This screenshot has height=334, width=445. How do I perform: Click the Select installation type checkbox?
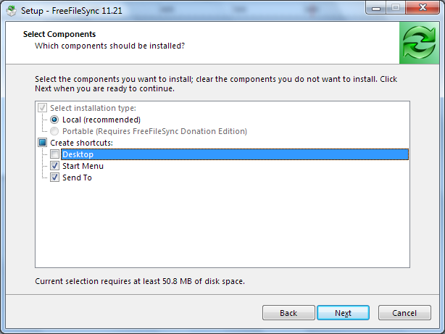43,108
